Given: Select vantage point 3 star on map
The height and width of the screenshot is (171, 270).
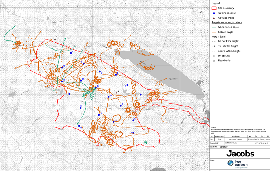Looking at the screenshot, I should pyautogui.click(x=55, y=40).
